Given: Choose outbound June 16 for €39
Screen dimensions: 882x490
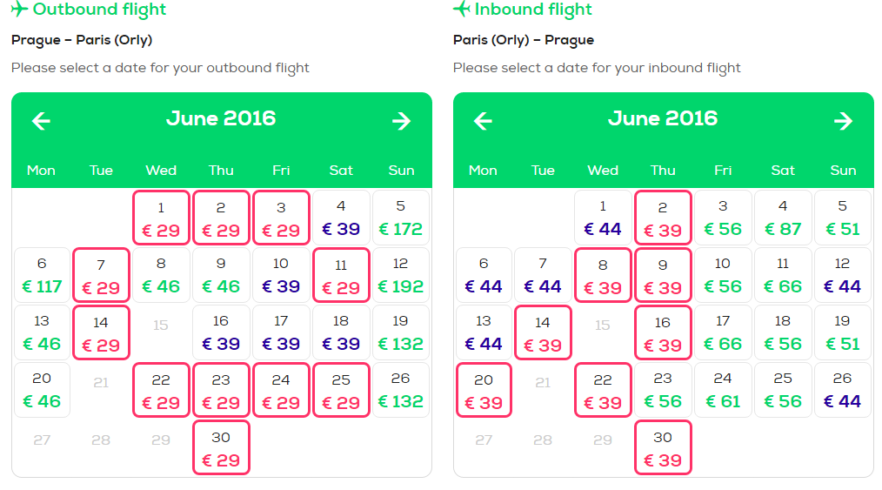Looking at the screenshot, I should tap(221, 332).
